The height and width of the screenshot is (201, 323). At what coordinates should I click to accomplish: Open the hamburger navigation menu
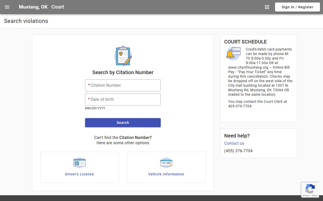pyautogui.click(x=7, y=7)
